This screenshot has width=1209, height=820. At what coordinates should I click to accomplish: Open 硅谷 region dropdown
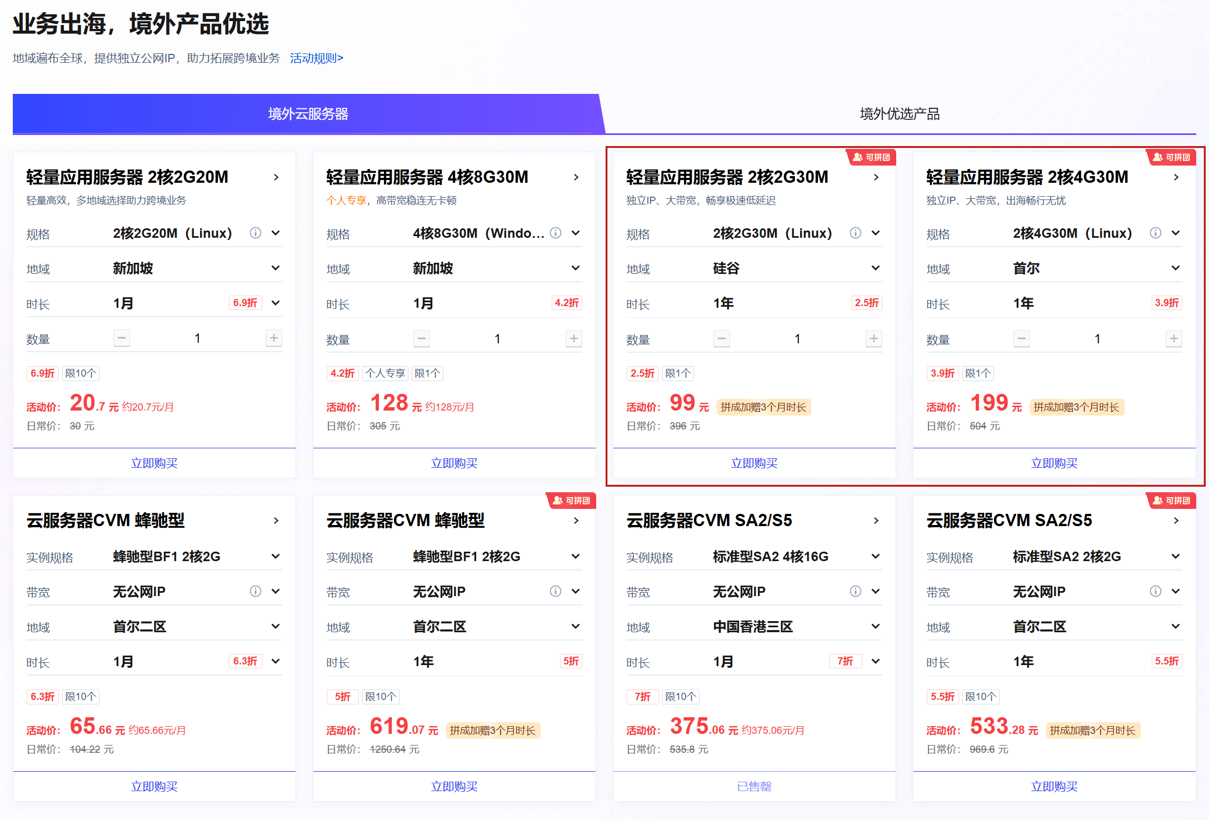(x=876, y=268)
